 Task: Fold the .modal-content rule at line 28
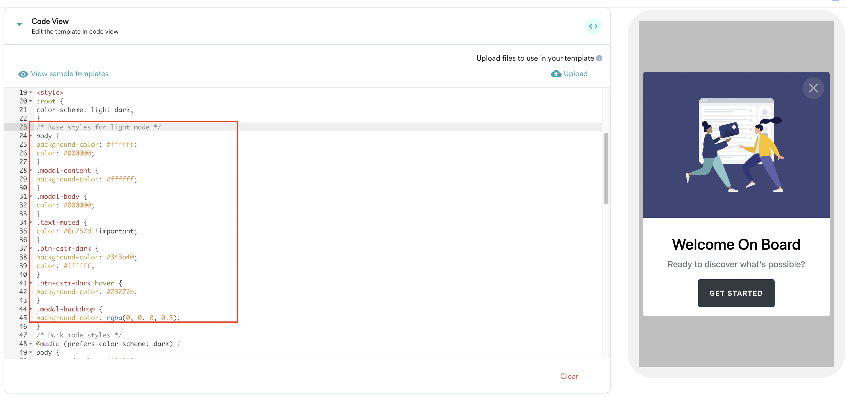[x=31, y=171]
